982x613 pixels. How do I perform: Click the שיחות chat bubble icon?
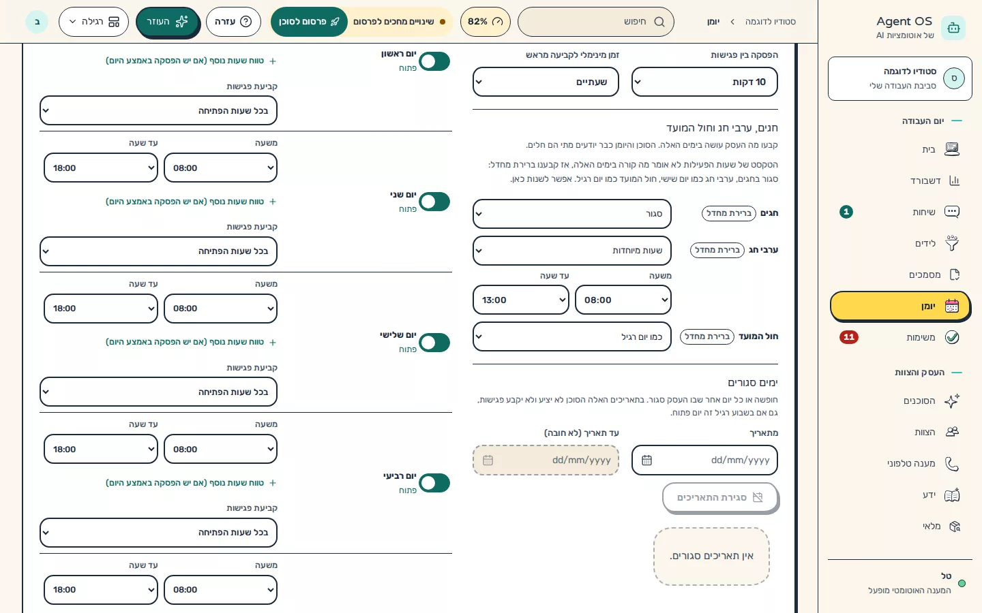coord(952,212)
